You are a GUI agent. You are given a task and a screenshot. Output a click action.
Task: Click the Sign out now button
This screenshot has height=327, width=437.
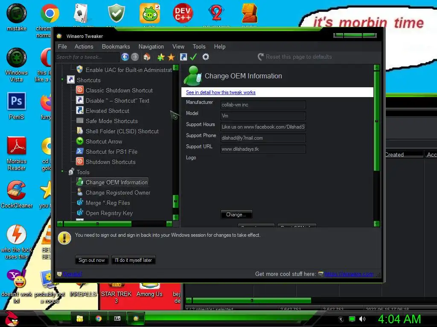pos(92,260)
